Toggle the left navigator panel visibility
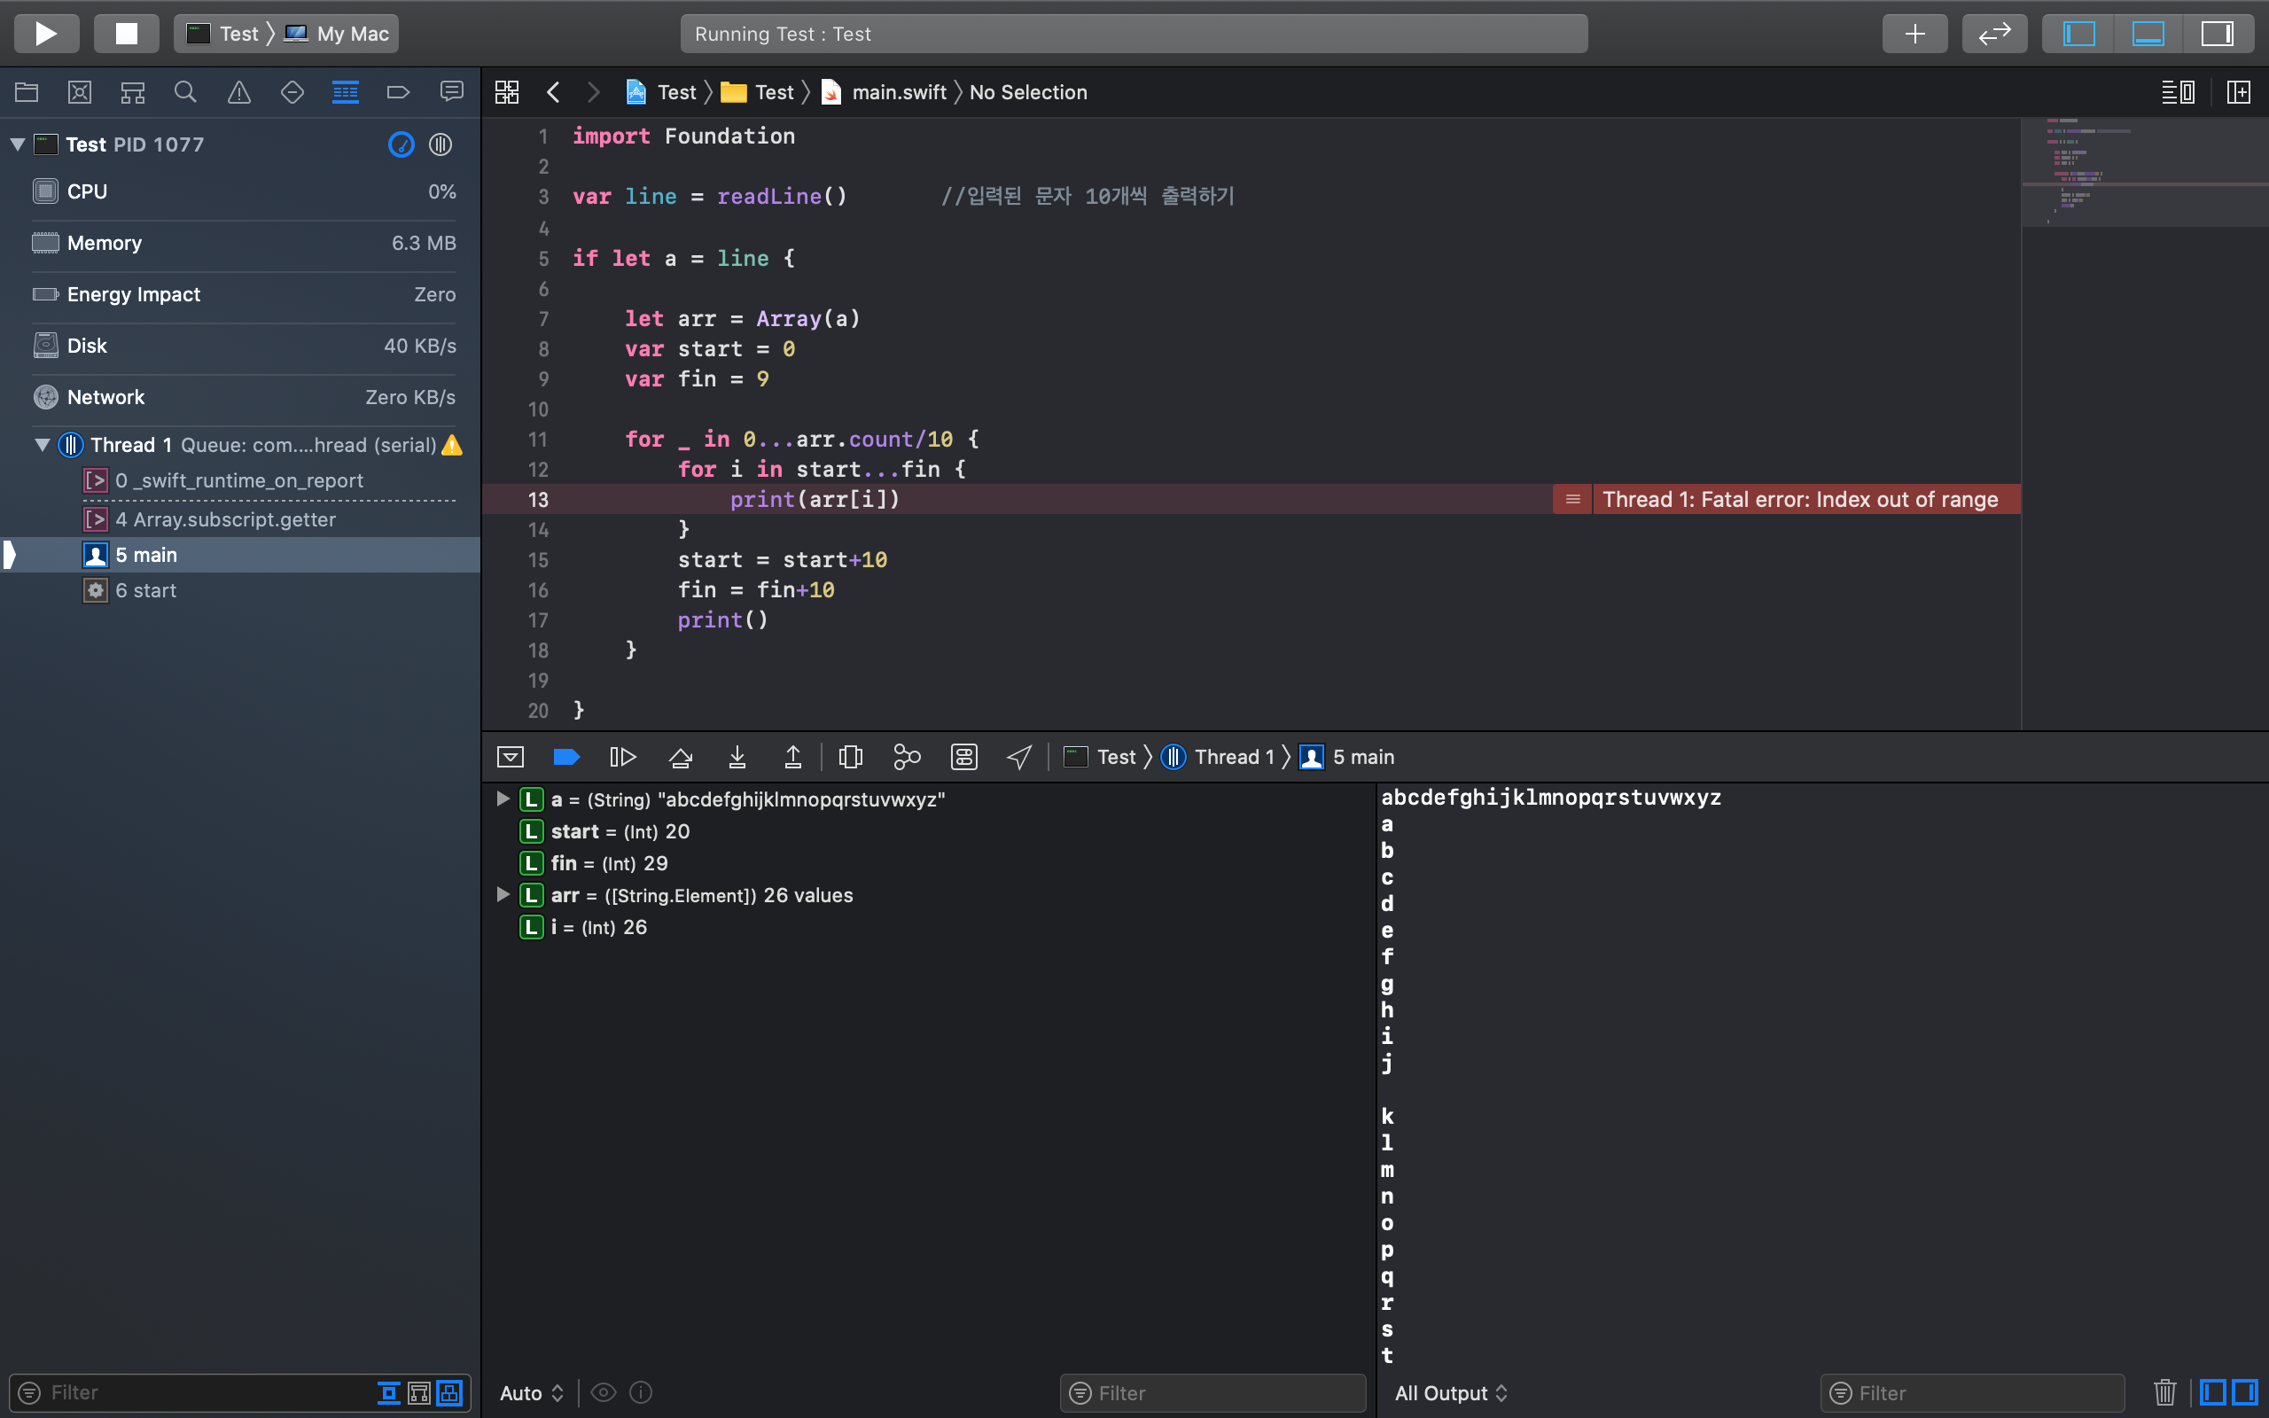2269x1418 pixels. pyautogui.click(x=2078, y=34)
